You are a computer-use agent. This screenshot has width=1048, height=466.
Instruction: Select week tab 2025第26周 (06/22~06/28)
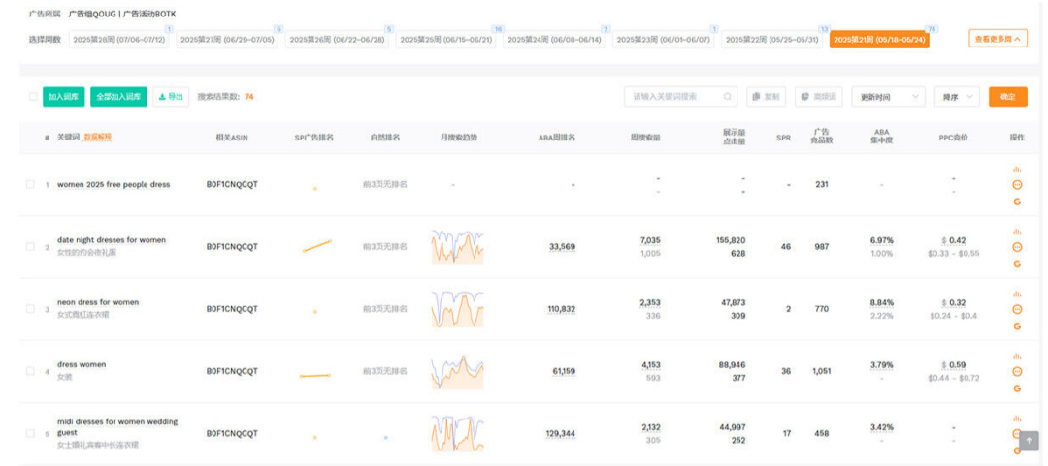click(x=338, y=40)
